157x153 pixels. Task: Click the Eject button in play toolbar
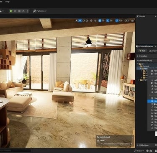pos(23,11)
